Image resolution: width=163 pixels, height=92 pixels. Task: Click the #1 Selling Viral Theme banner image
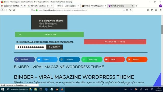click(x=49, y=22)
